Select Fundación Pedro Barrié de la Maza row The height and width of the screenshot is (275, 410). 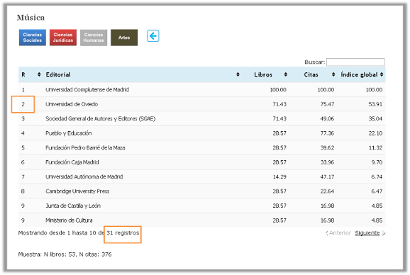click(202, 147)
